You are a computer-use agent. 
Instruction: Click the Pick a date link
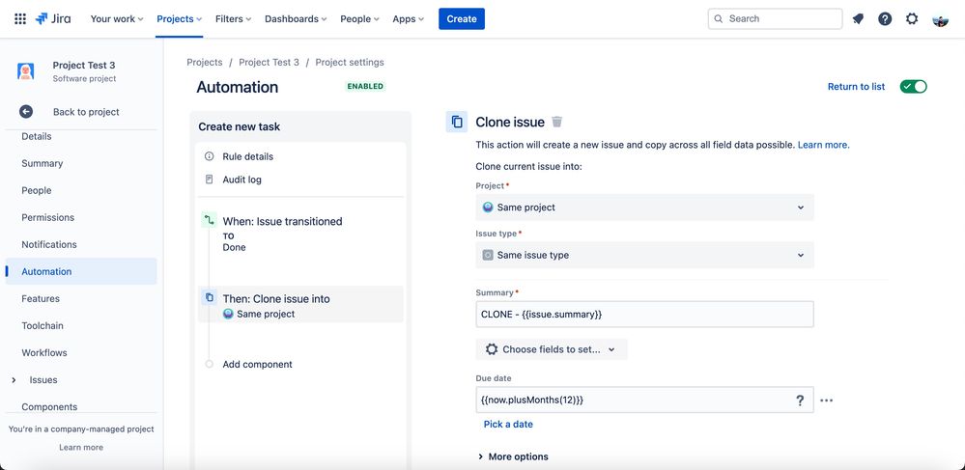tap(508, 424)
